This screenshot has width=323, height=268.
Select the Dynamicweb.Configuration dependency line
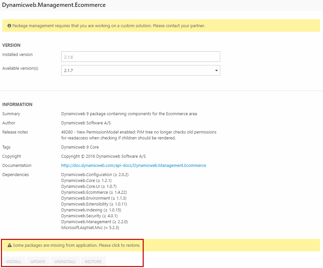[x=95, y=175]
